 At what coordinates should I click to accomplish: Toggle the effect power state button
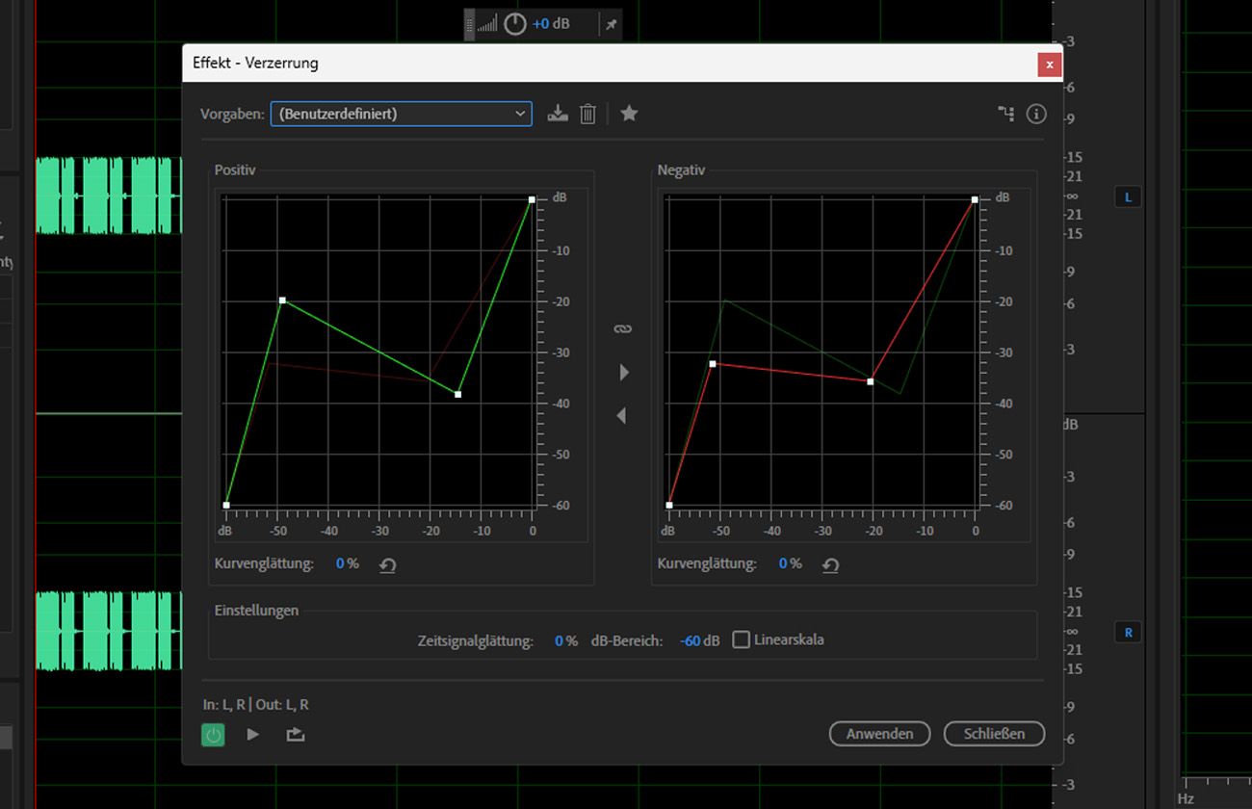pyautogui.click(x=213, y=735)
